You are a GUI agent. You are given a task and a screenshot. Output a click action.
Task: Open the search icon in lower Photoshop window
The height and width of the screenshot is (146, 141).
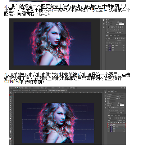point(122,88)
